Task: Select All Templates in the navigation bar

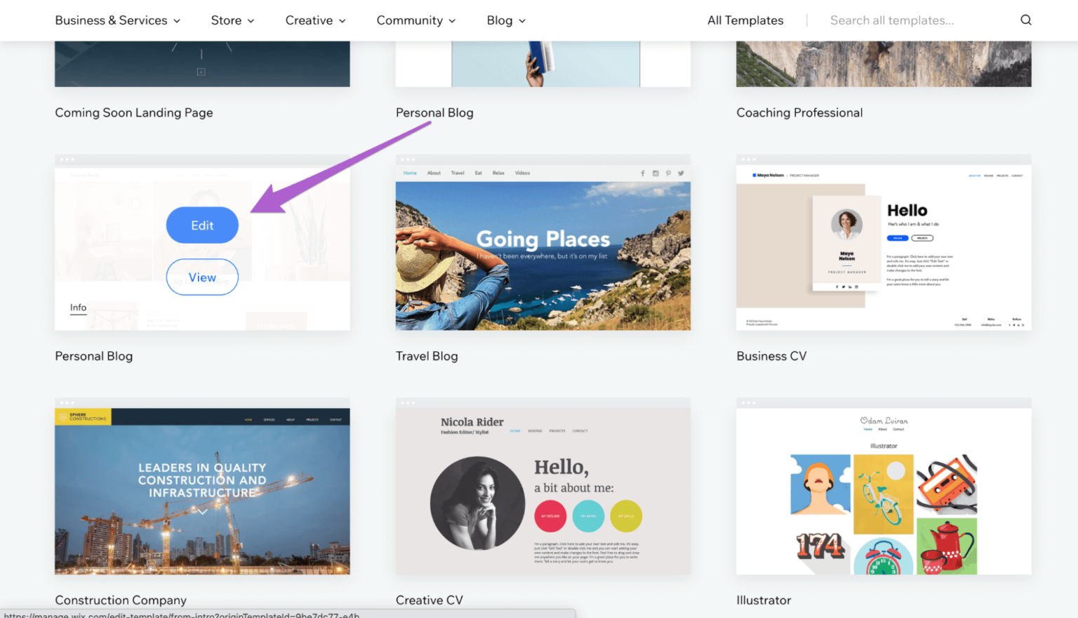Action: click(745, 20)
